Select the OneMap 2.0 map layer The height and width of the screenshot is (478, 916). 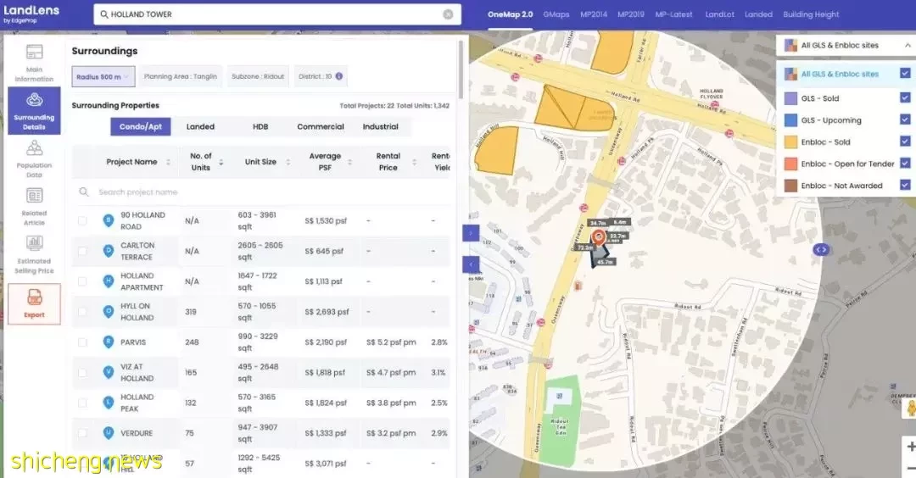510,14
